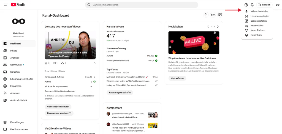Open top video Metricool: Analysieren, Verwalten
The image size is (282, 134).
pyautogui.click(x=132, y=77)
